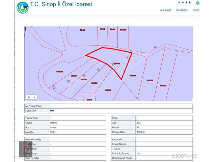Viewport: 216px width, 162px height.
Task: Click the Hesap Alanı value 1500 m²
Action: point(141,132)
